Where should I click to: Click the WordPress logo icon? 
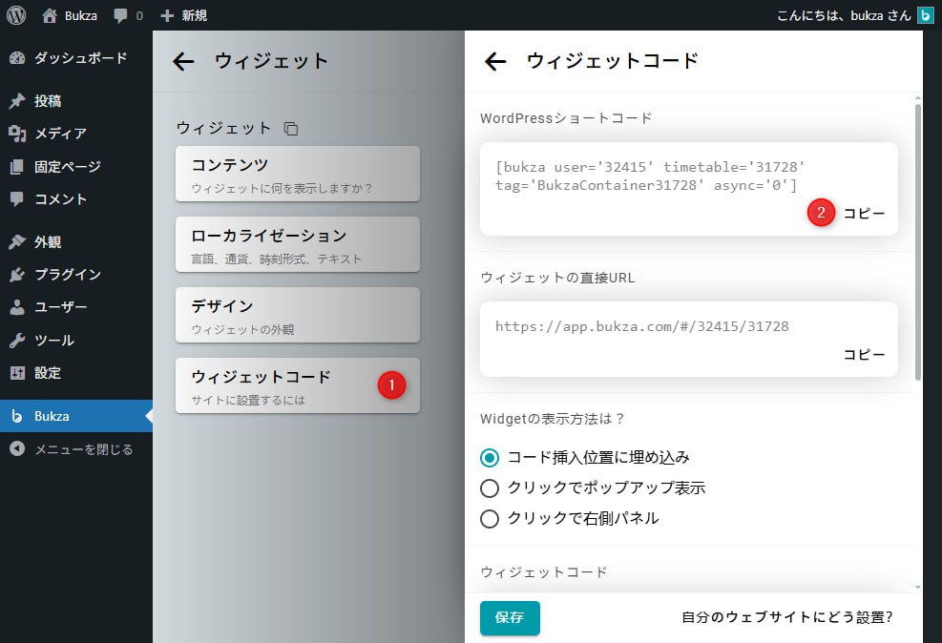pos(16,15)
